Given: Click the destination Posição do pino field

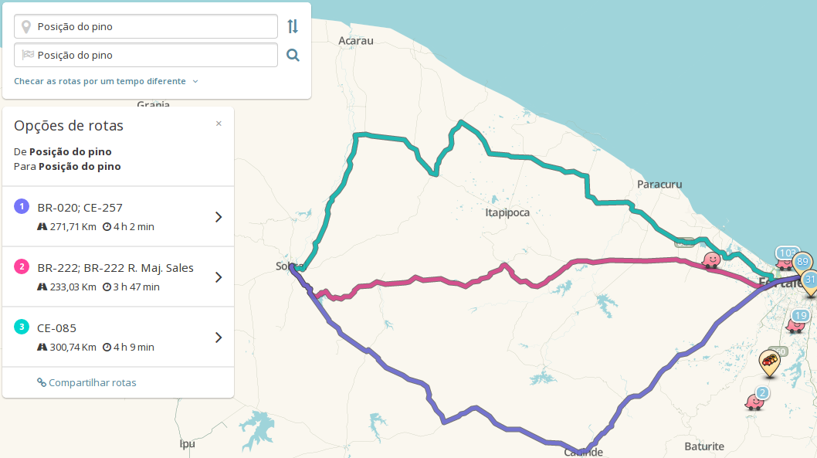Looking at the screenshot, I should click(x=146, y=56).
